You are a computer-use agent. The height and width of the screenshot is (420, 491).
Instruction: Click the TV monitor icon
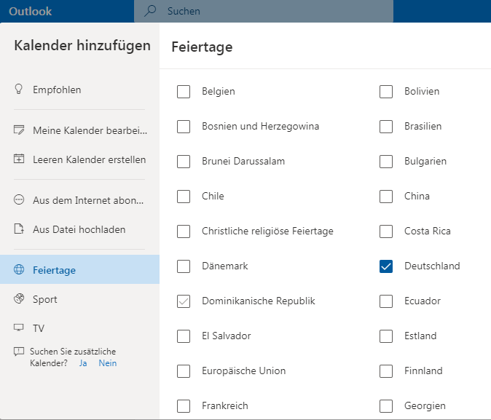point(19,328)
